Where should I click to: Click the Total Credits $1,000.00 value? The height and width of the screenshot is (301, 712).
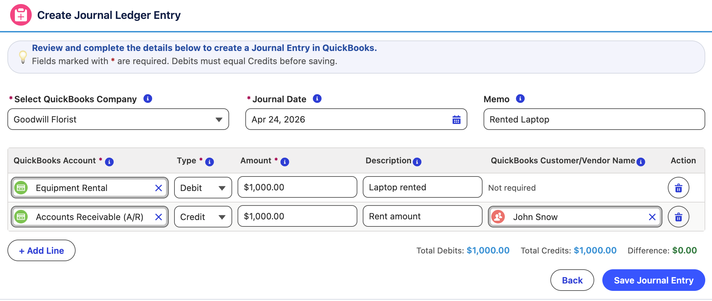pos(595,250)
